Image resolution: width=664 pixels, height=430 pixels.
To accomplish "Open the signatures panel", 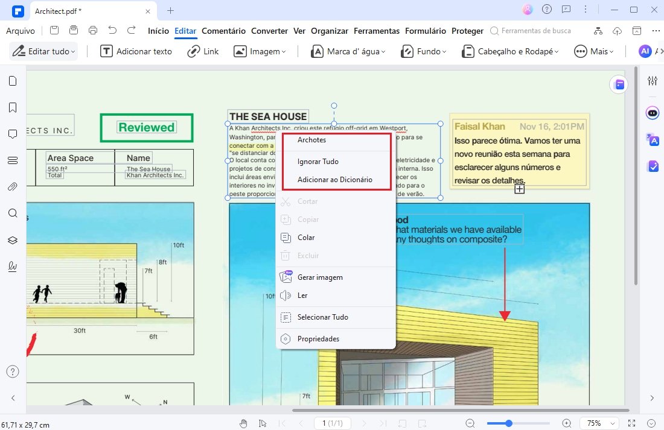I will point(13,266).
